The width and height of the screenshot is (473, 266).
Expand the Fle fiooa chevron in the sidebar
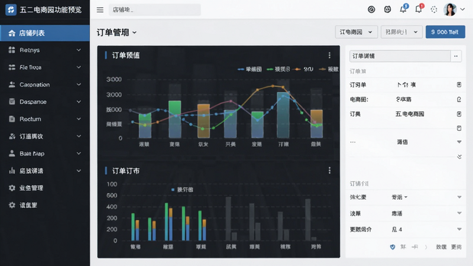click(79, 67)
